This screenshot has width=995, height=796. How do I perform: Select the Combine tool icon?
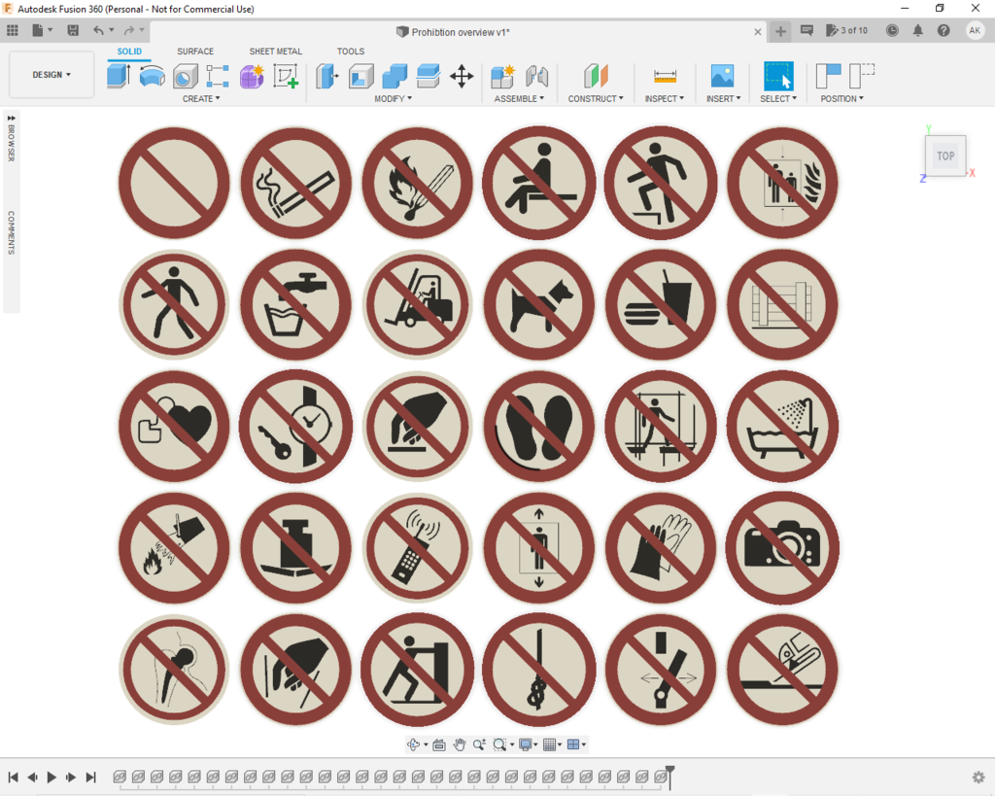coord(395,76)
